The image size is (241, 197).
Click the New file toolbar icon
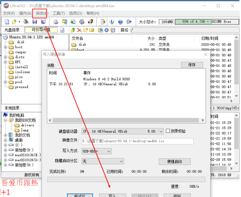pyautogui.click(x=7, y=22)
